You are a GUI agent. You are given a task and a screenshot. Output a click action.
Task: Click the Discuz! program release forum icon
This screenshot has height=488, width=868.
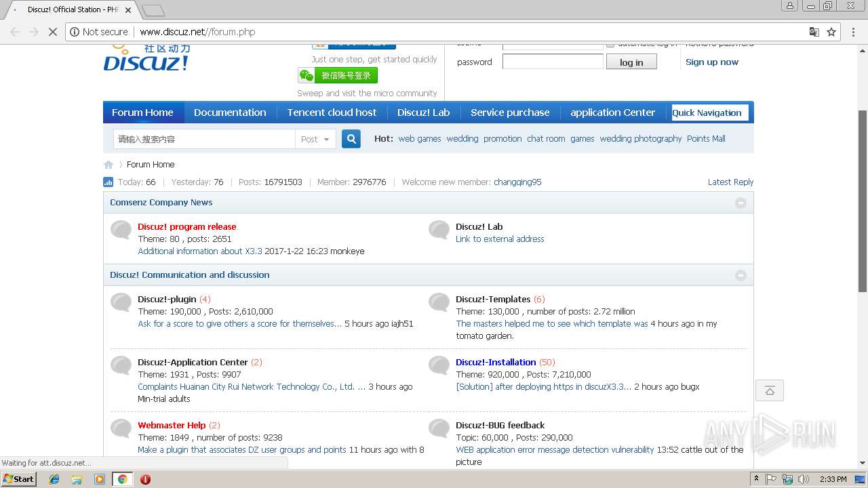pyautogui.click(x=121, y=230)
